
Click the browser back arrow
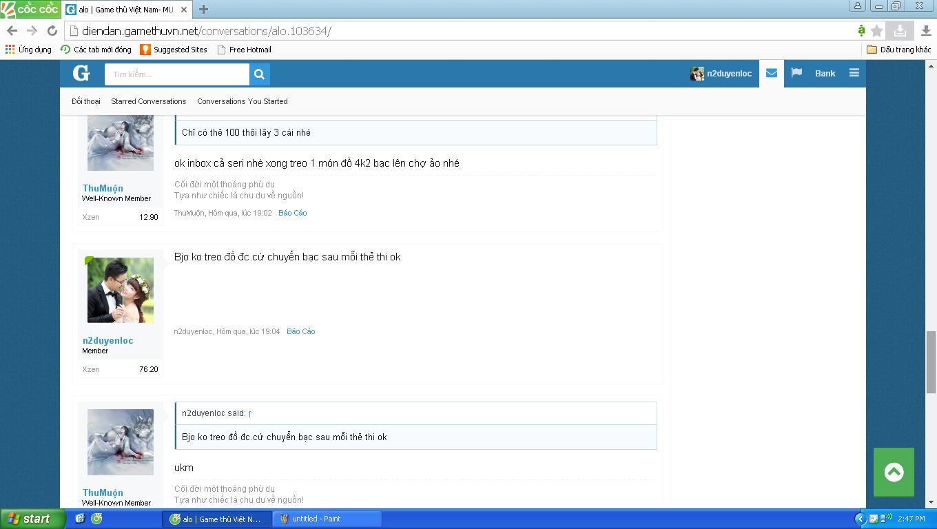[x=12, y=31]
